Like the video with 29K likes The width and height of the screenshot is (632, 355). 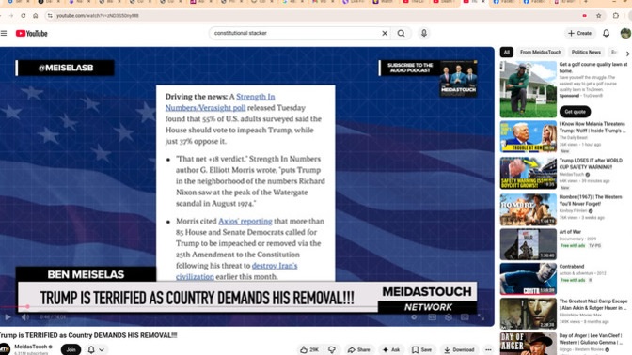309,349
